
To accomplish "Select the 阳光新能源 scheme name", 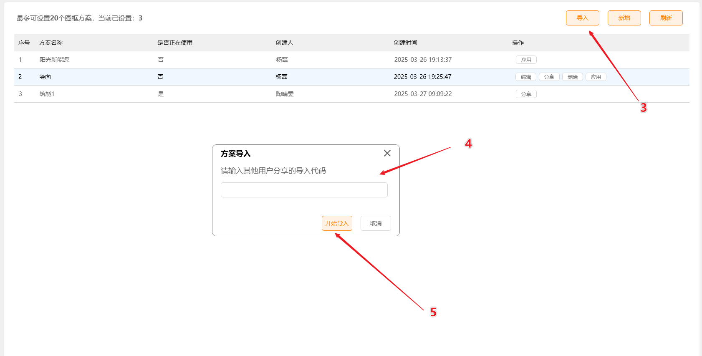I will coord(54,60).
